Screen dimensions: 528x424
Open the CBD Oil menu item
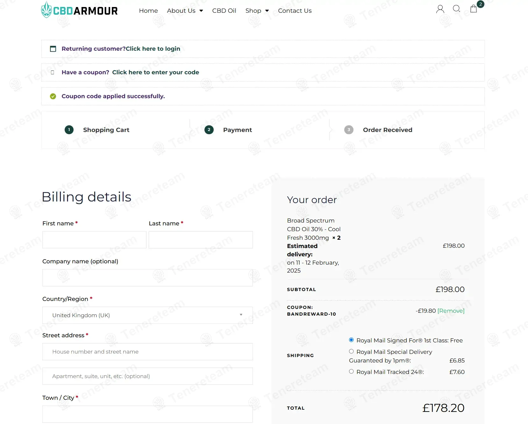click(224, 11)
